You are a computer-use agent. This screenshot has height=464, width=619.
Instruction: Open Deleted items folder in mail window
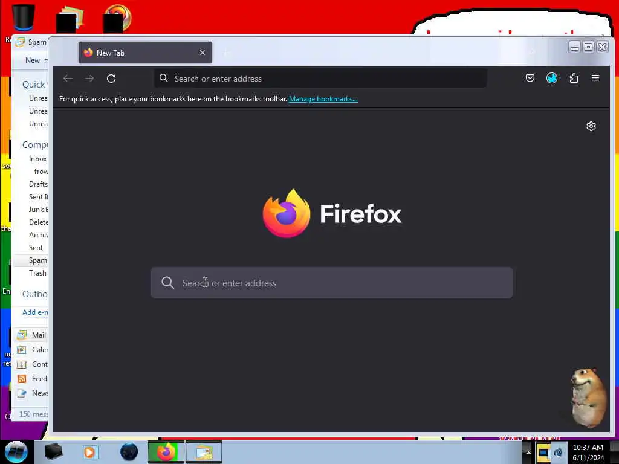tap(38, 222)
